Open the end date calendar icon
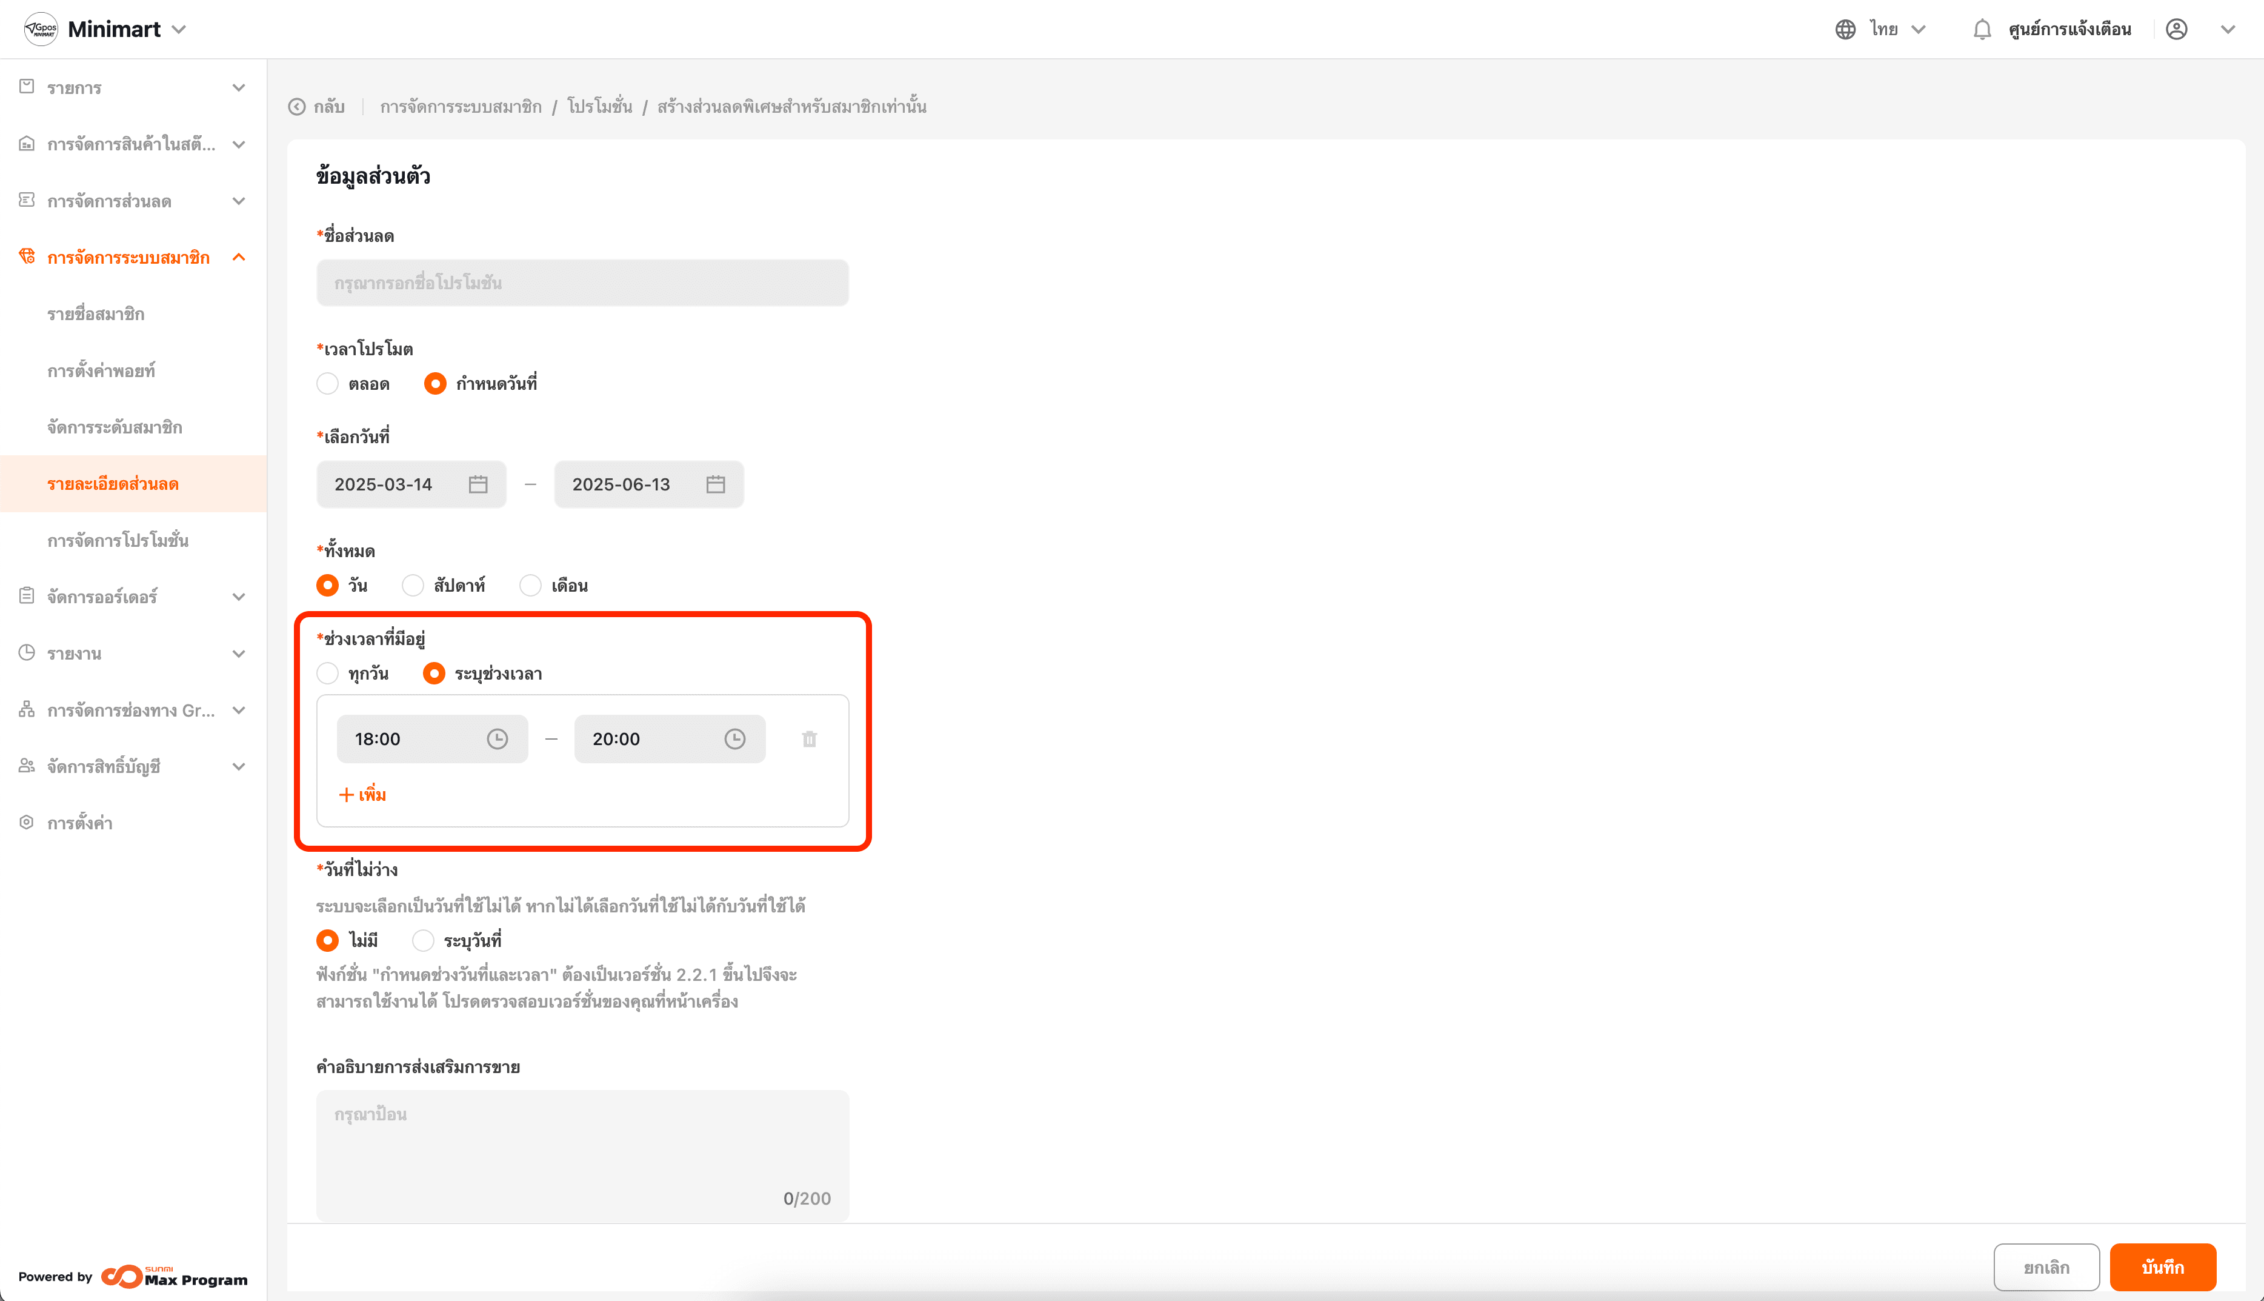The width and height of the screenshot is (2264, 1301). [x=715, y=484]
